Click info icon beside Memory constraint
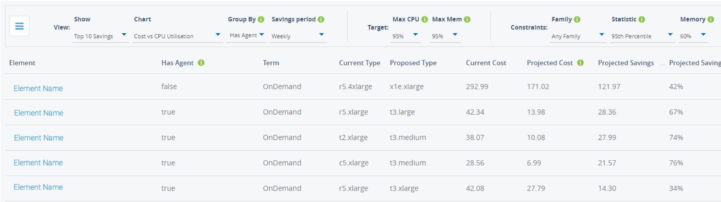 pos(711,19)
